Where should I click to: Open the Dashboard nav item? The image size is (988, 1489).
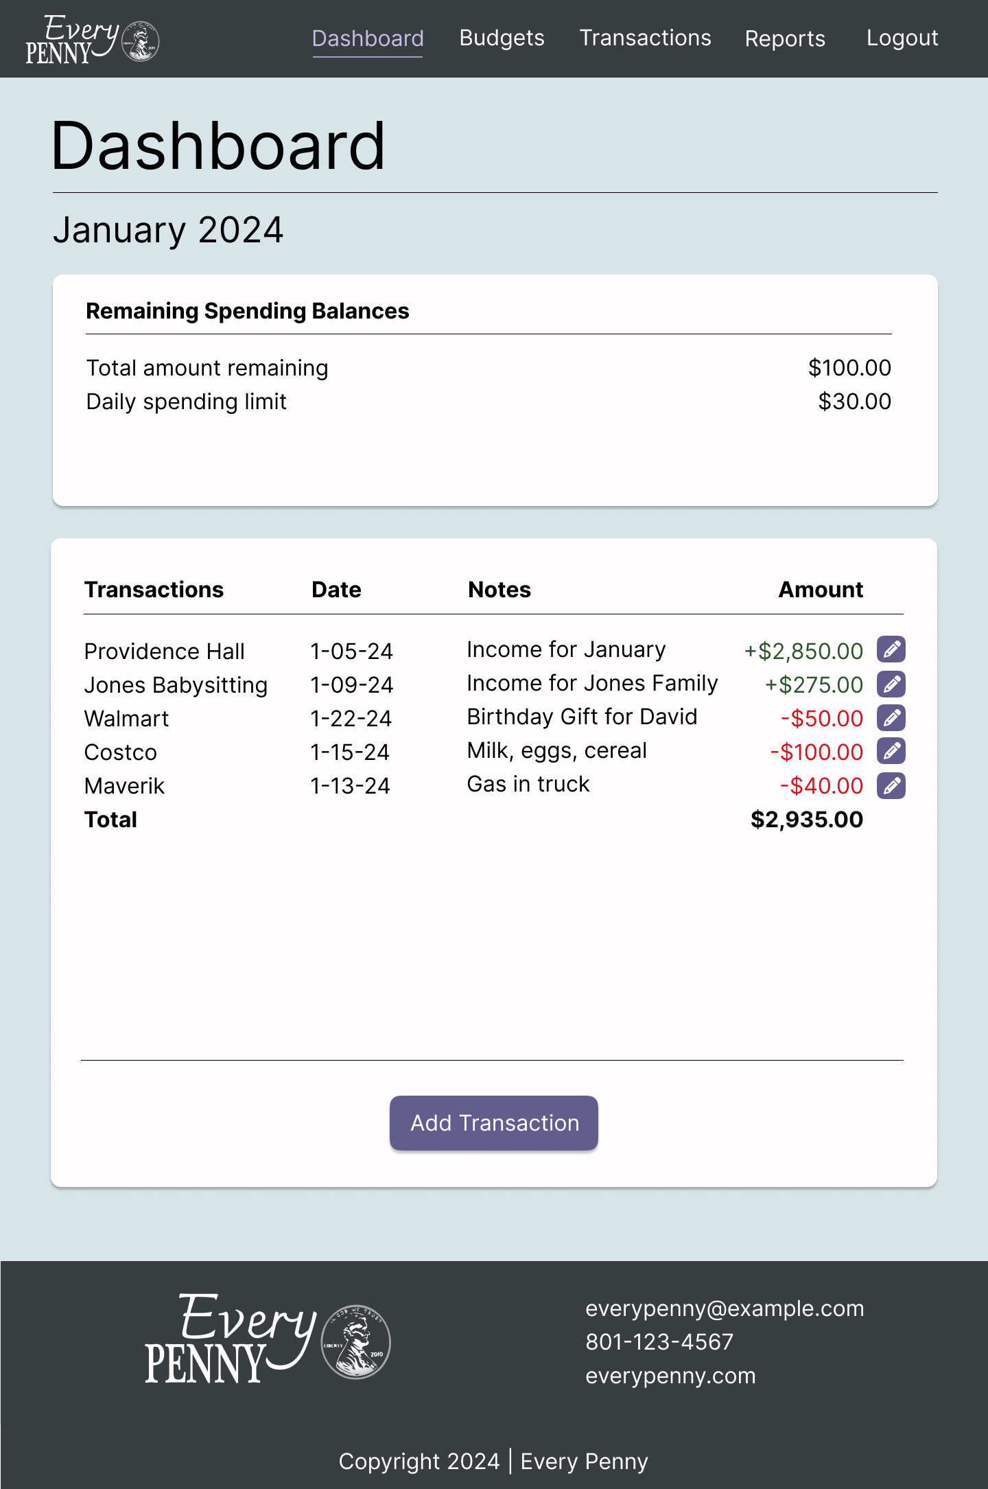[x=368, y=38]
